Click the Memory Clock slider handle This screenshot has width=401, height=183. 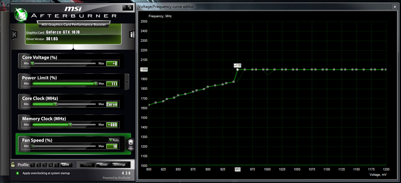click(70, 125)
